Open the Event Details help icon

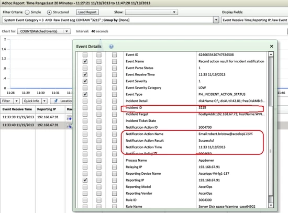[111, 47]
